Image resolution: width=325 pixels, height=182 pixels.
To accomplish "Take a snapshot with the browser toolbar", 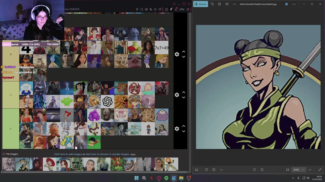I will pos(142,9).
